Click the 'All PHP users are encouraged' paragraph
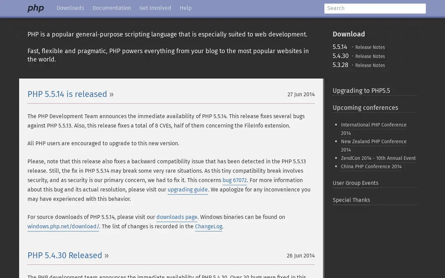Viewport: 445px width, 278px height. (x=103, y=144)
